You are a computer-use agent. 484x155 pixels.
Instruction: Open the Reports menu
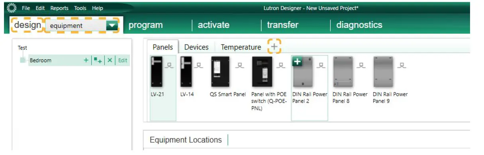59,8
